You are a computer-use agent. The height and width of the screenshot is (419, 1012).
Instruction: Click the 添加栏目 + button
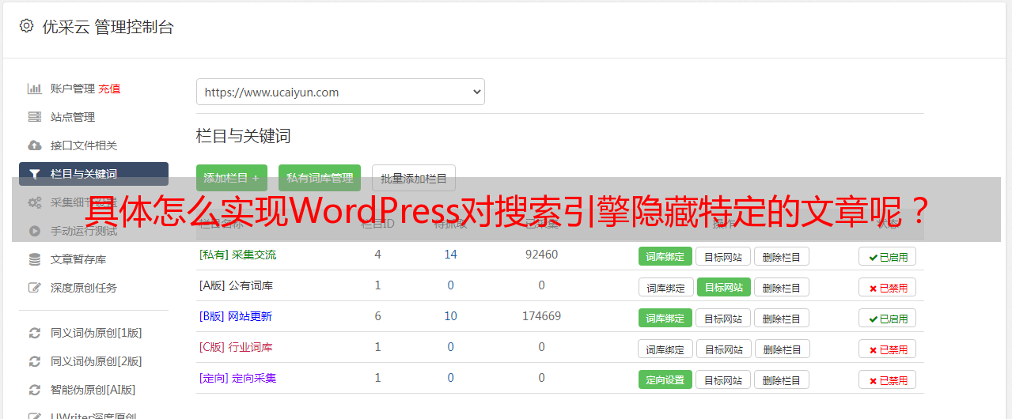pyautogui.click(x=232, y=178)
